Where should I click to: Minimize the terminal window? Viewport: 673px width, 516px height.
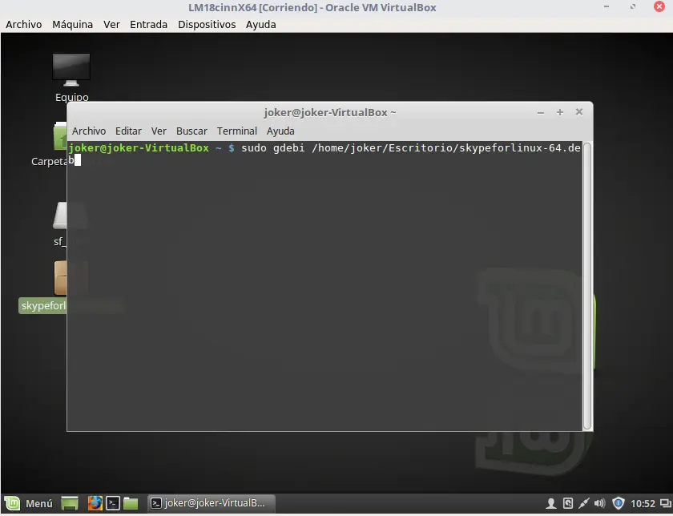(x=541, y=112)
